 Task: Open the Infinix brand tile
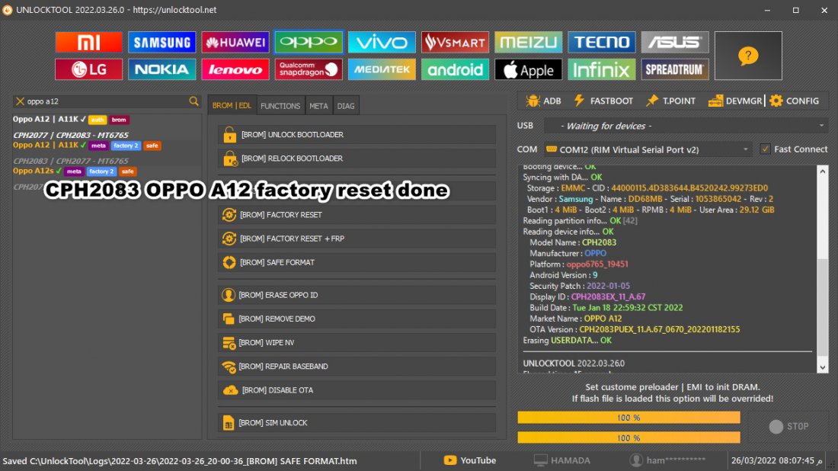(x=601, y=69)
